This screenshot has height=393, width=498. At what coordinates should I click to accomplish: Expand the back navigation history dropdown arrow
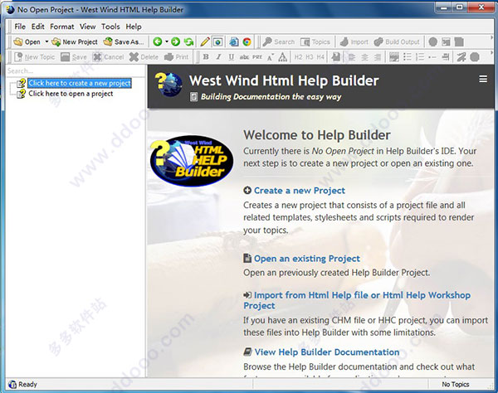coord(167,41)
